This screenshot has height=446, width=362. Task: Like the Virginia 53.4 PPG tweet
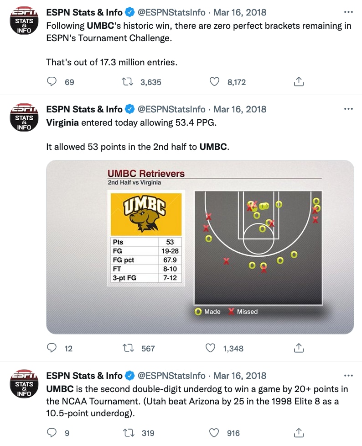point(211,348)
